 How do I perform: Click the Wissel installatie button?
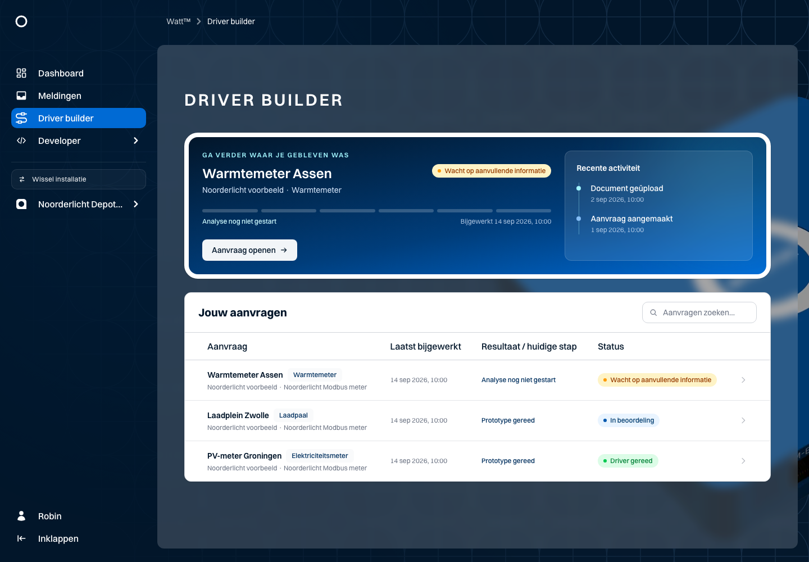pyautogui.click(x=79, y=179)
